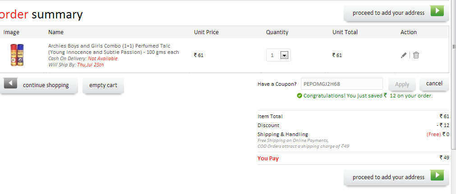Click the Quantity column header
Screen dimensions: 456x194
point(277,32)
